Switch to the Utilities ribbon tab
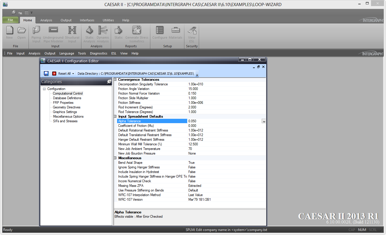The height and width of the screenshot is (235, 386). (108, 20)
